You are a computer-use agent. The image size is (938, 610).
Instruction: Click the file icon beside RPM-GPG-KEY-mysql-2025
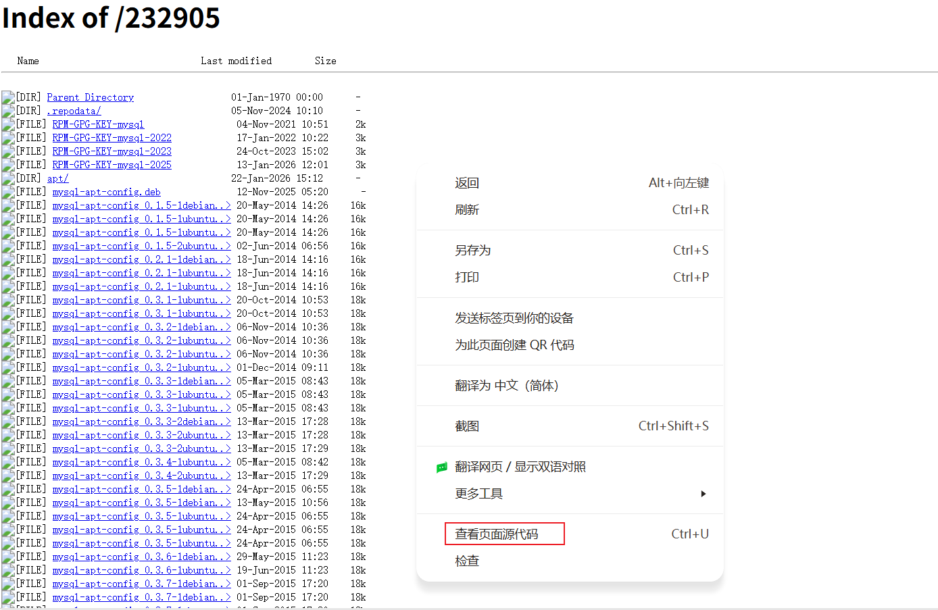[8, 165]
